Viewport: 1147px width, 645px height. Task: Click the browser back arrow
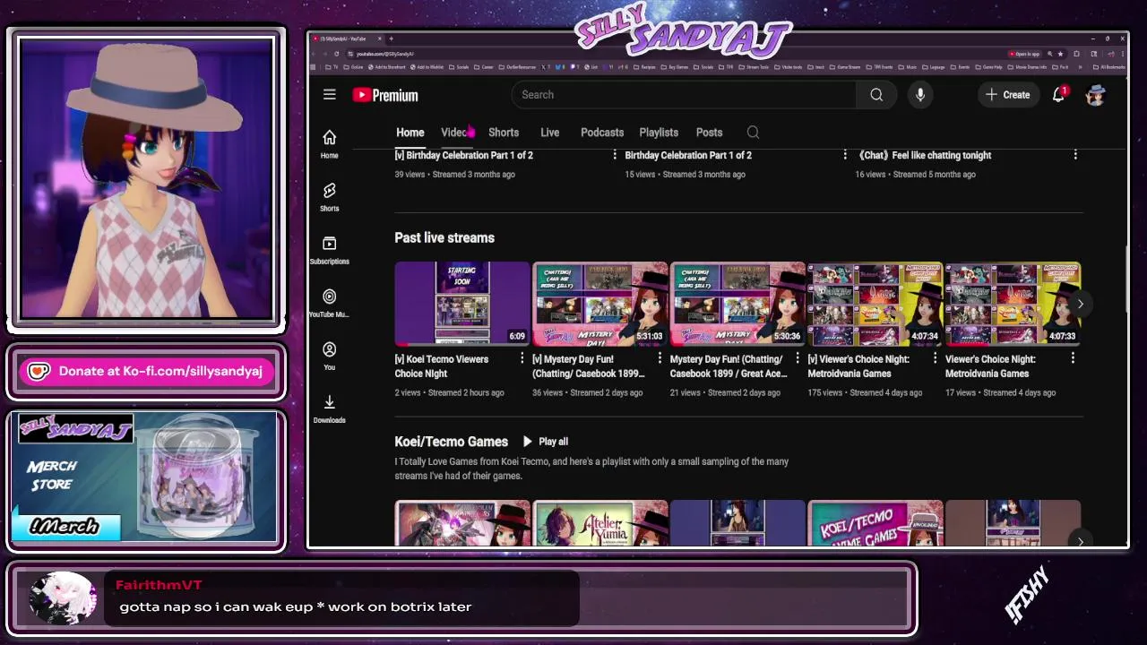(x=314, y=54)
